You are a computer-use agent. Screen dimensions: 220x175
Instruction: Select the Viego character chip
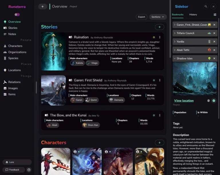point(92,63)
